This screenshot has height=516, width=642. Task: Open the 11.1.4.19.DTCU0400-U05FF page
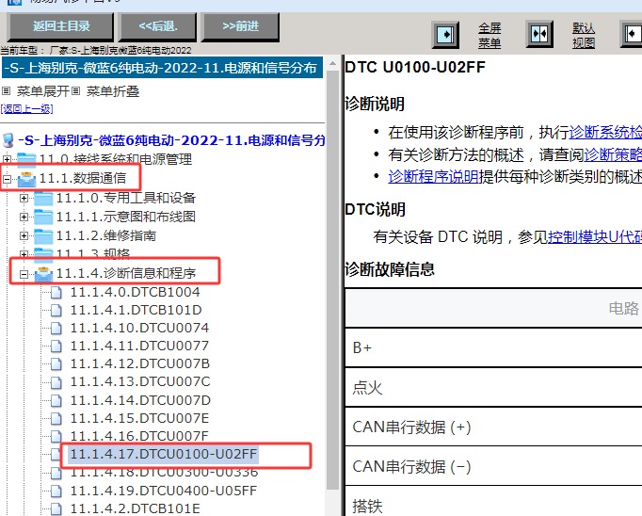click(x=164, y=491)
